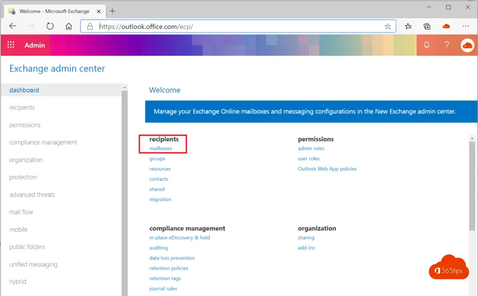The height and width of the screenshot is (296, 478).
Task: Open the account profile avatar
Action: (x=467, y=45)
